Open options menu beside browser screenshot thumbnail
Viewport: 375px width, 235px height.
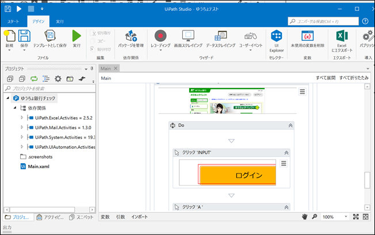point(303,91)
